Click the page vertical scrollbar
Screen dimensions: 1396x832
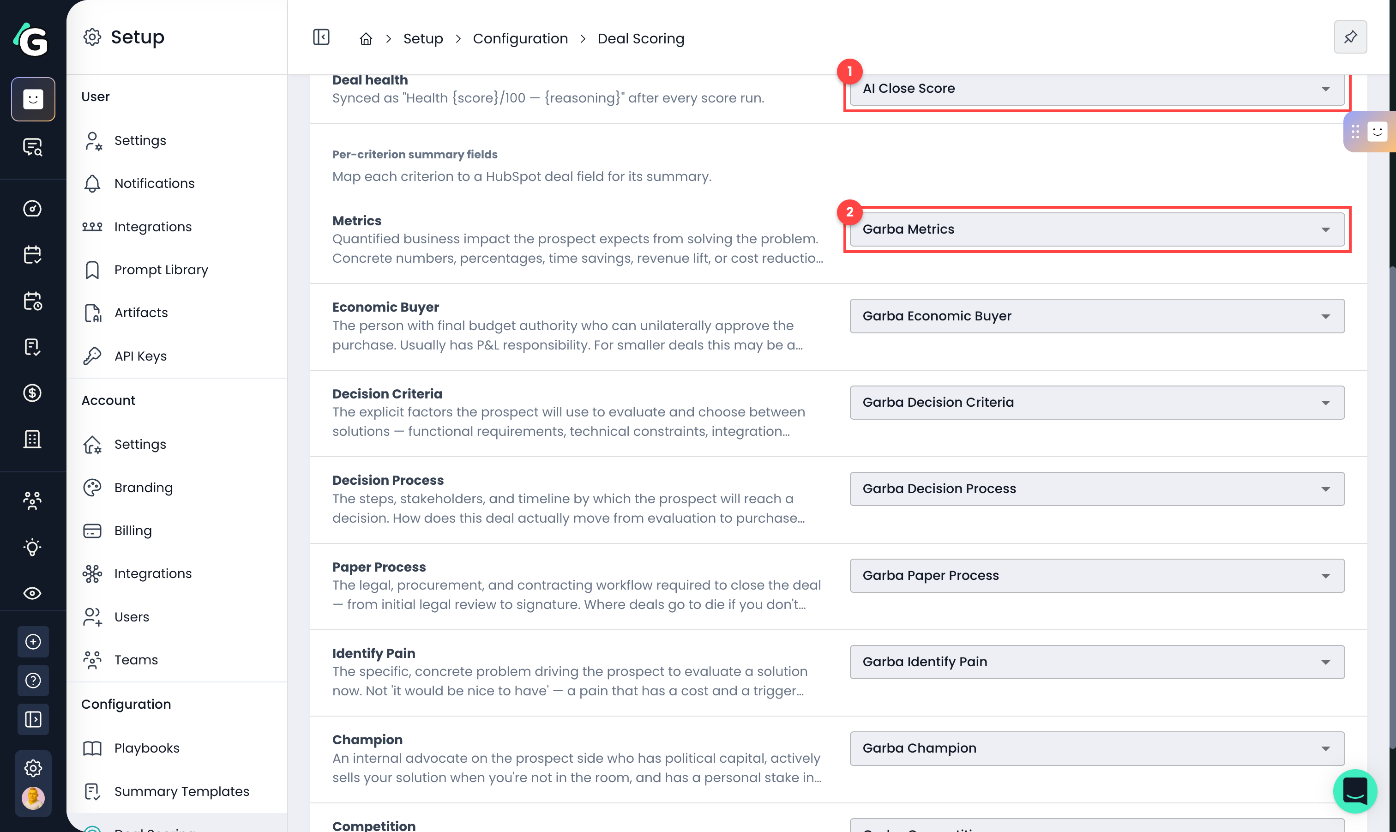click(1392, 507)
